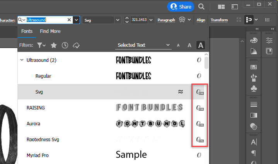Open the control panel list menu icon

click(x=267, y=20)
